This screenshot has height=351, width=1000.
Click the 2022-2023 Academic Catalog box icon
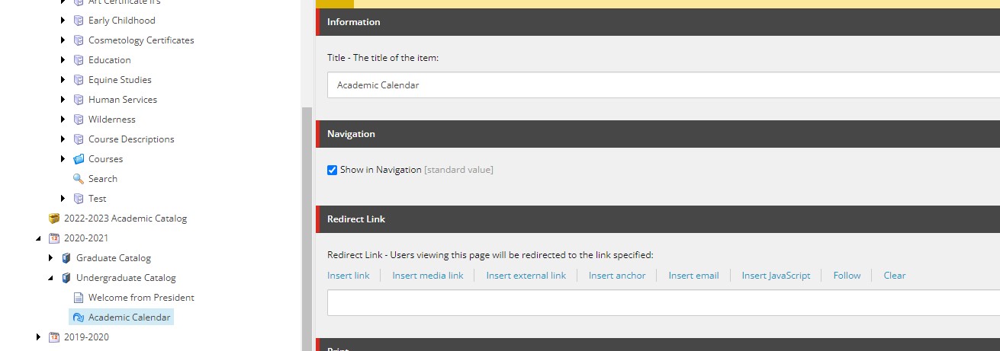[x=53, y=219]
